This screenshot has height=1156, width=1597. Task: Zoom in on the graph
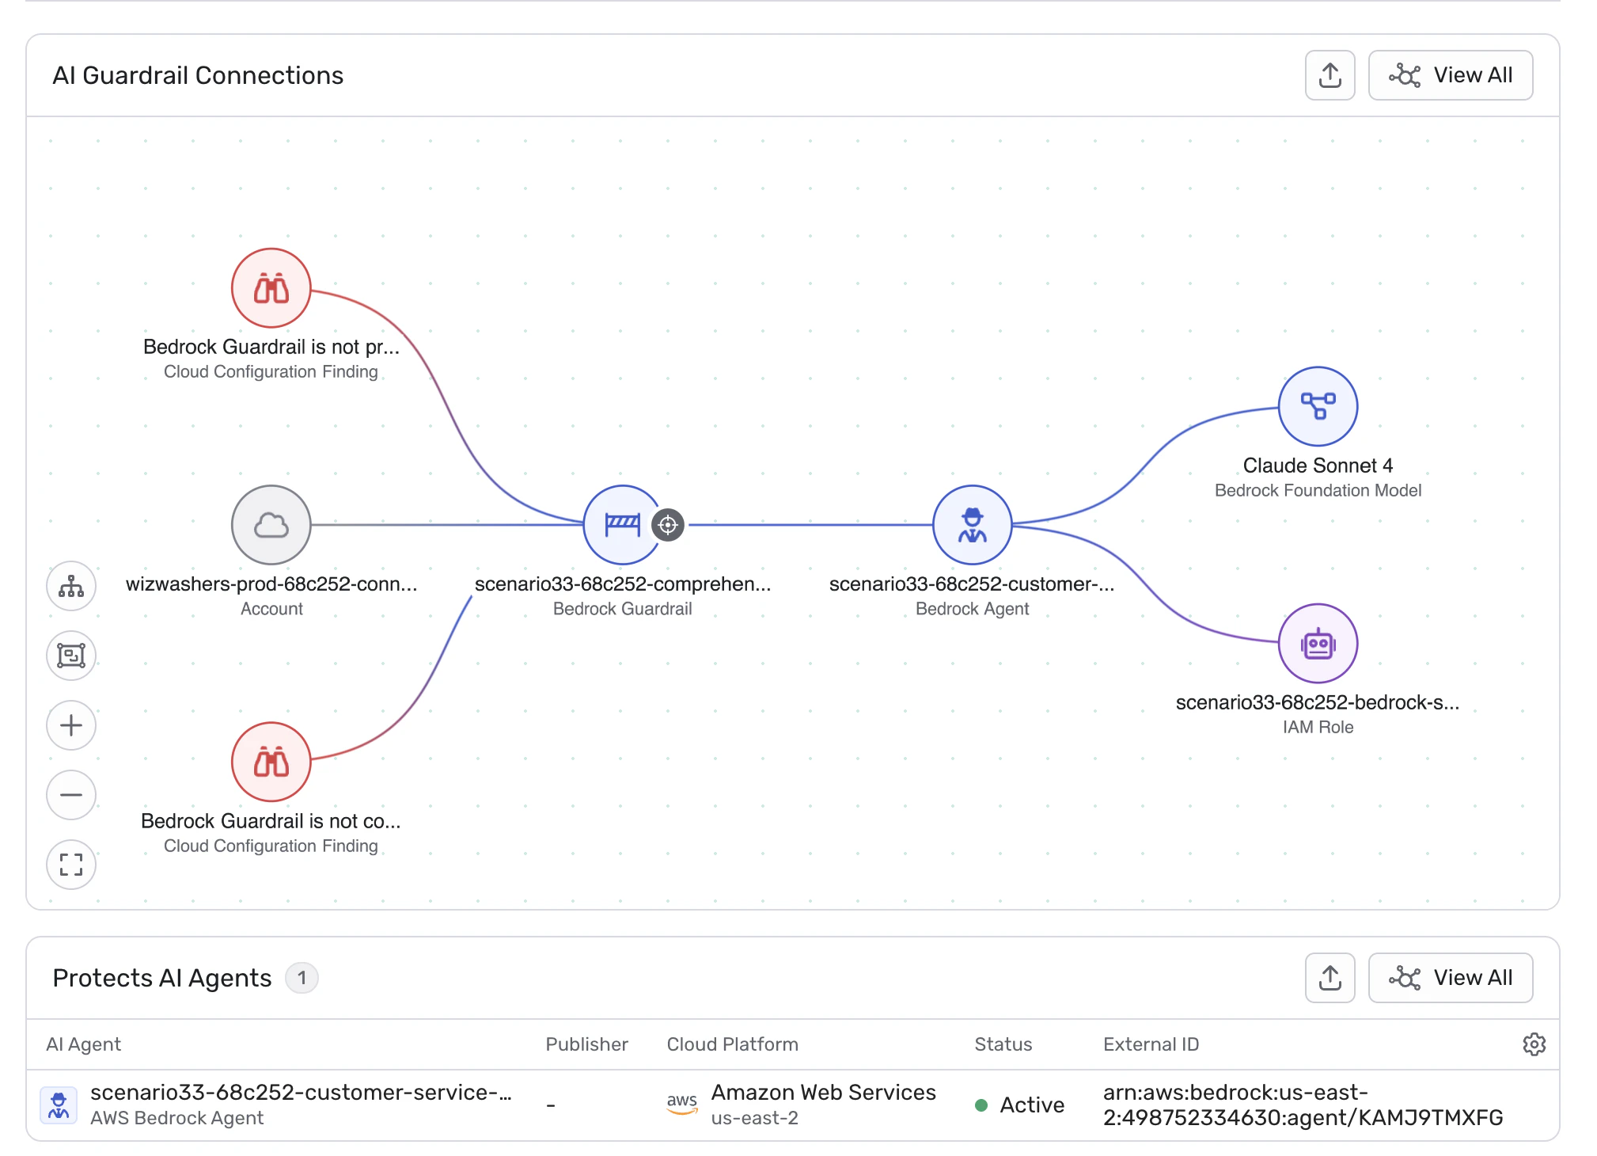click(71, 725)
